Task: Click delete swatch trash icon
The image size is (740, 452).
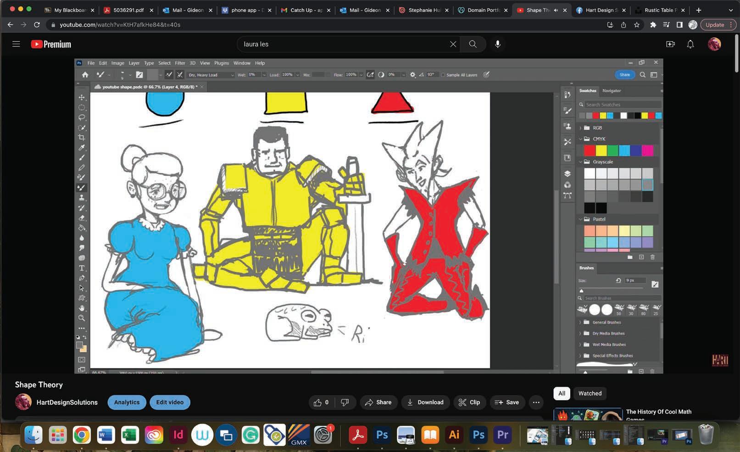Action: 652,257
